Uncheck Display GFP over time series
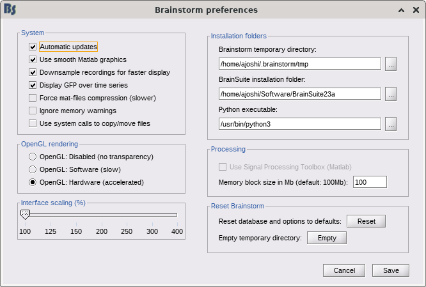The image size is (426, 287). coord(33,85)
